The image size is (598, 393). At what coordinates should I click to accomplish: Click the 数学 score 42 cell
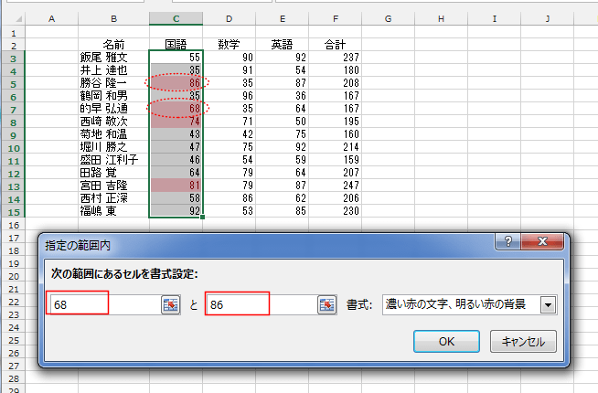(229, 134)
